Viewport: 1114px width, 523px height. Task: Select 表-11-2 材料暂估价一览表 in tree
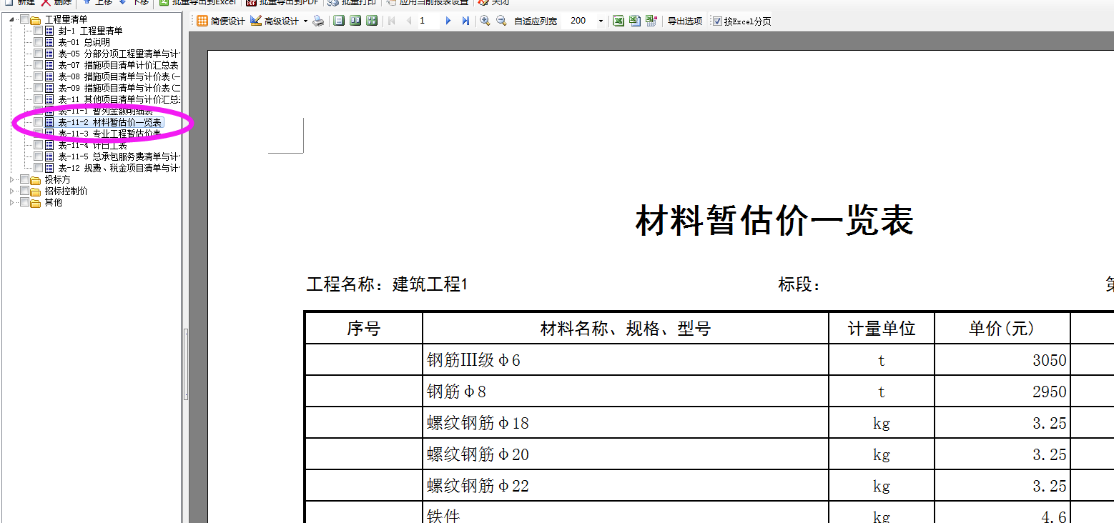click(x=109, y=122)
